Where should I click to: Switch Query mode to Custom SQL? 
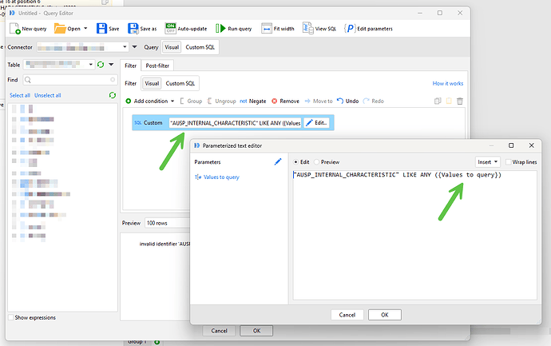[200, 47]
